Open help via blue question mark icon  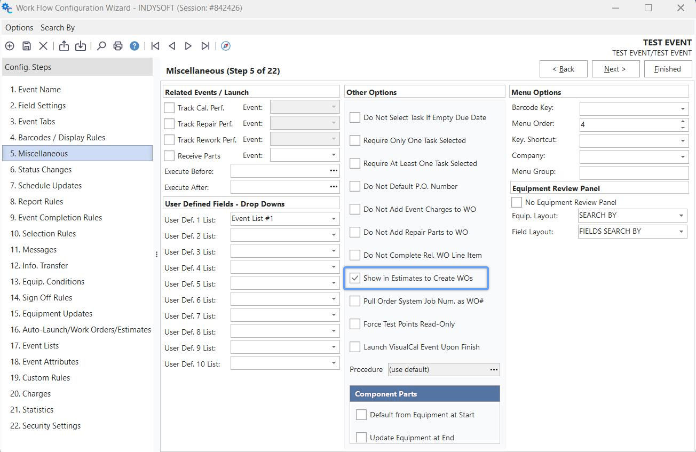click(x=135, y=46)
